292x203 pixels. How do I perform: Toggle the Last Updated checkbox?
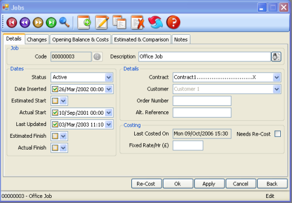pos(55,124)
